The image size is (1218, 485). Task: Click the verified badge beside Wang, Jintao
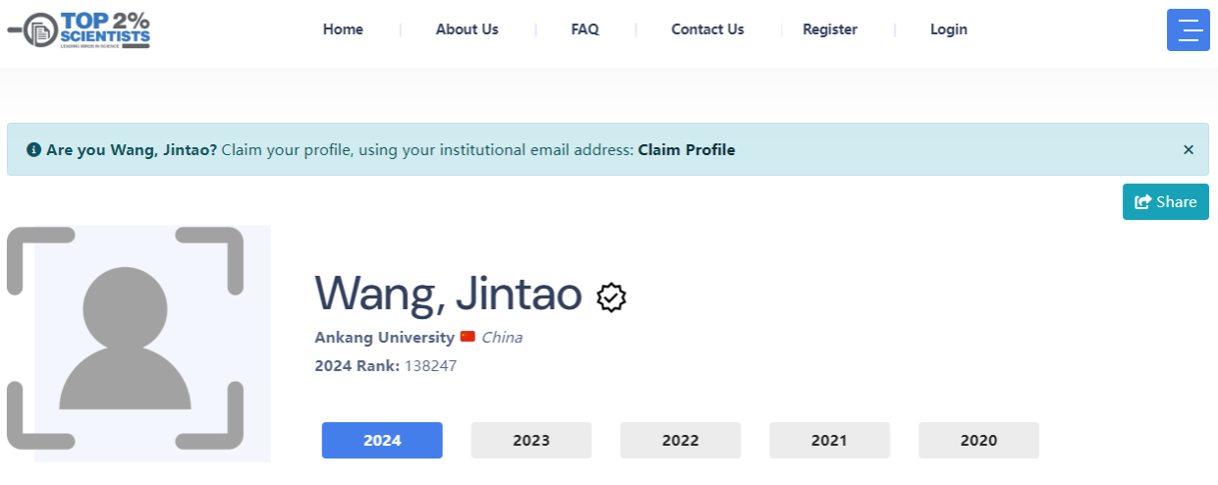pyautogui.click(x=612, y=296)
